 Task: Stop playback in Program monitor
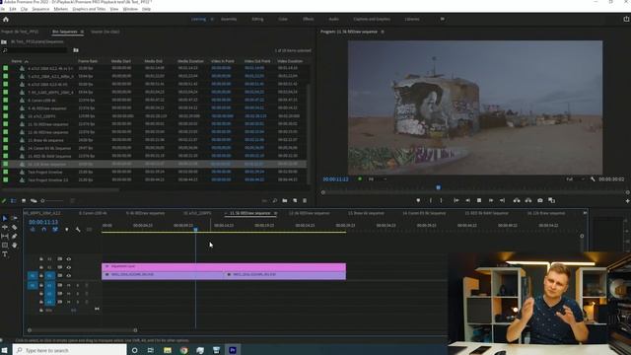coord(479,200)
